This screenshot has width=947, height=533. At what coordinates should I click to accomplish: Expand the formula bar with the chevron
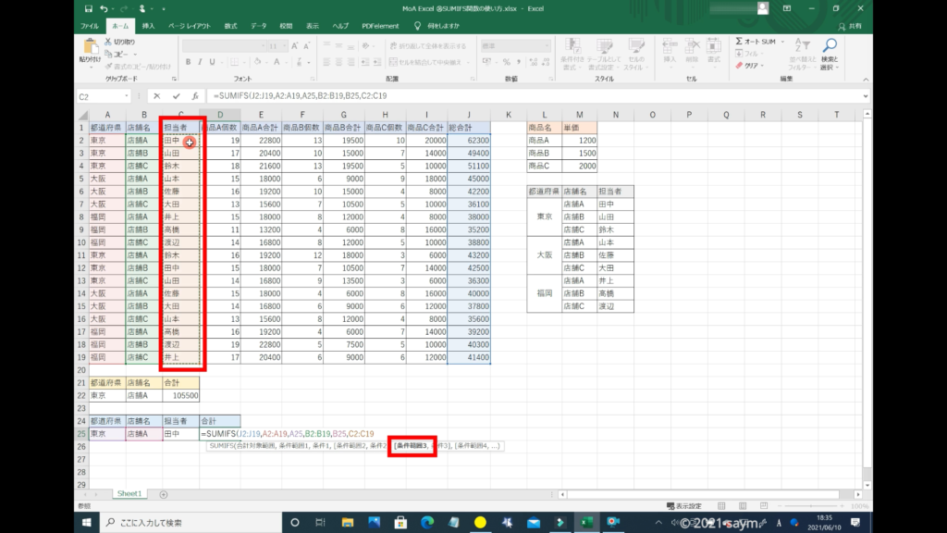pyautogui.click(x=865, y=96)
